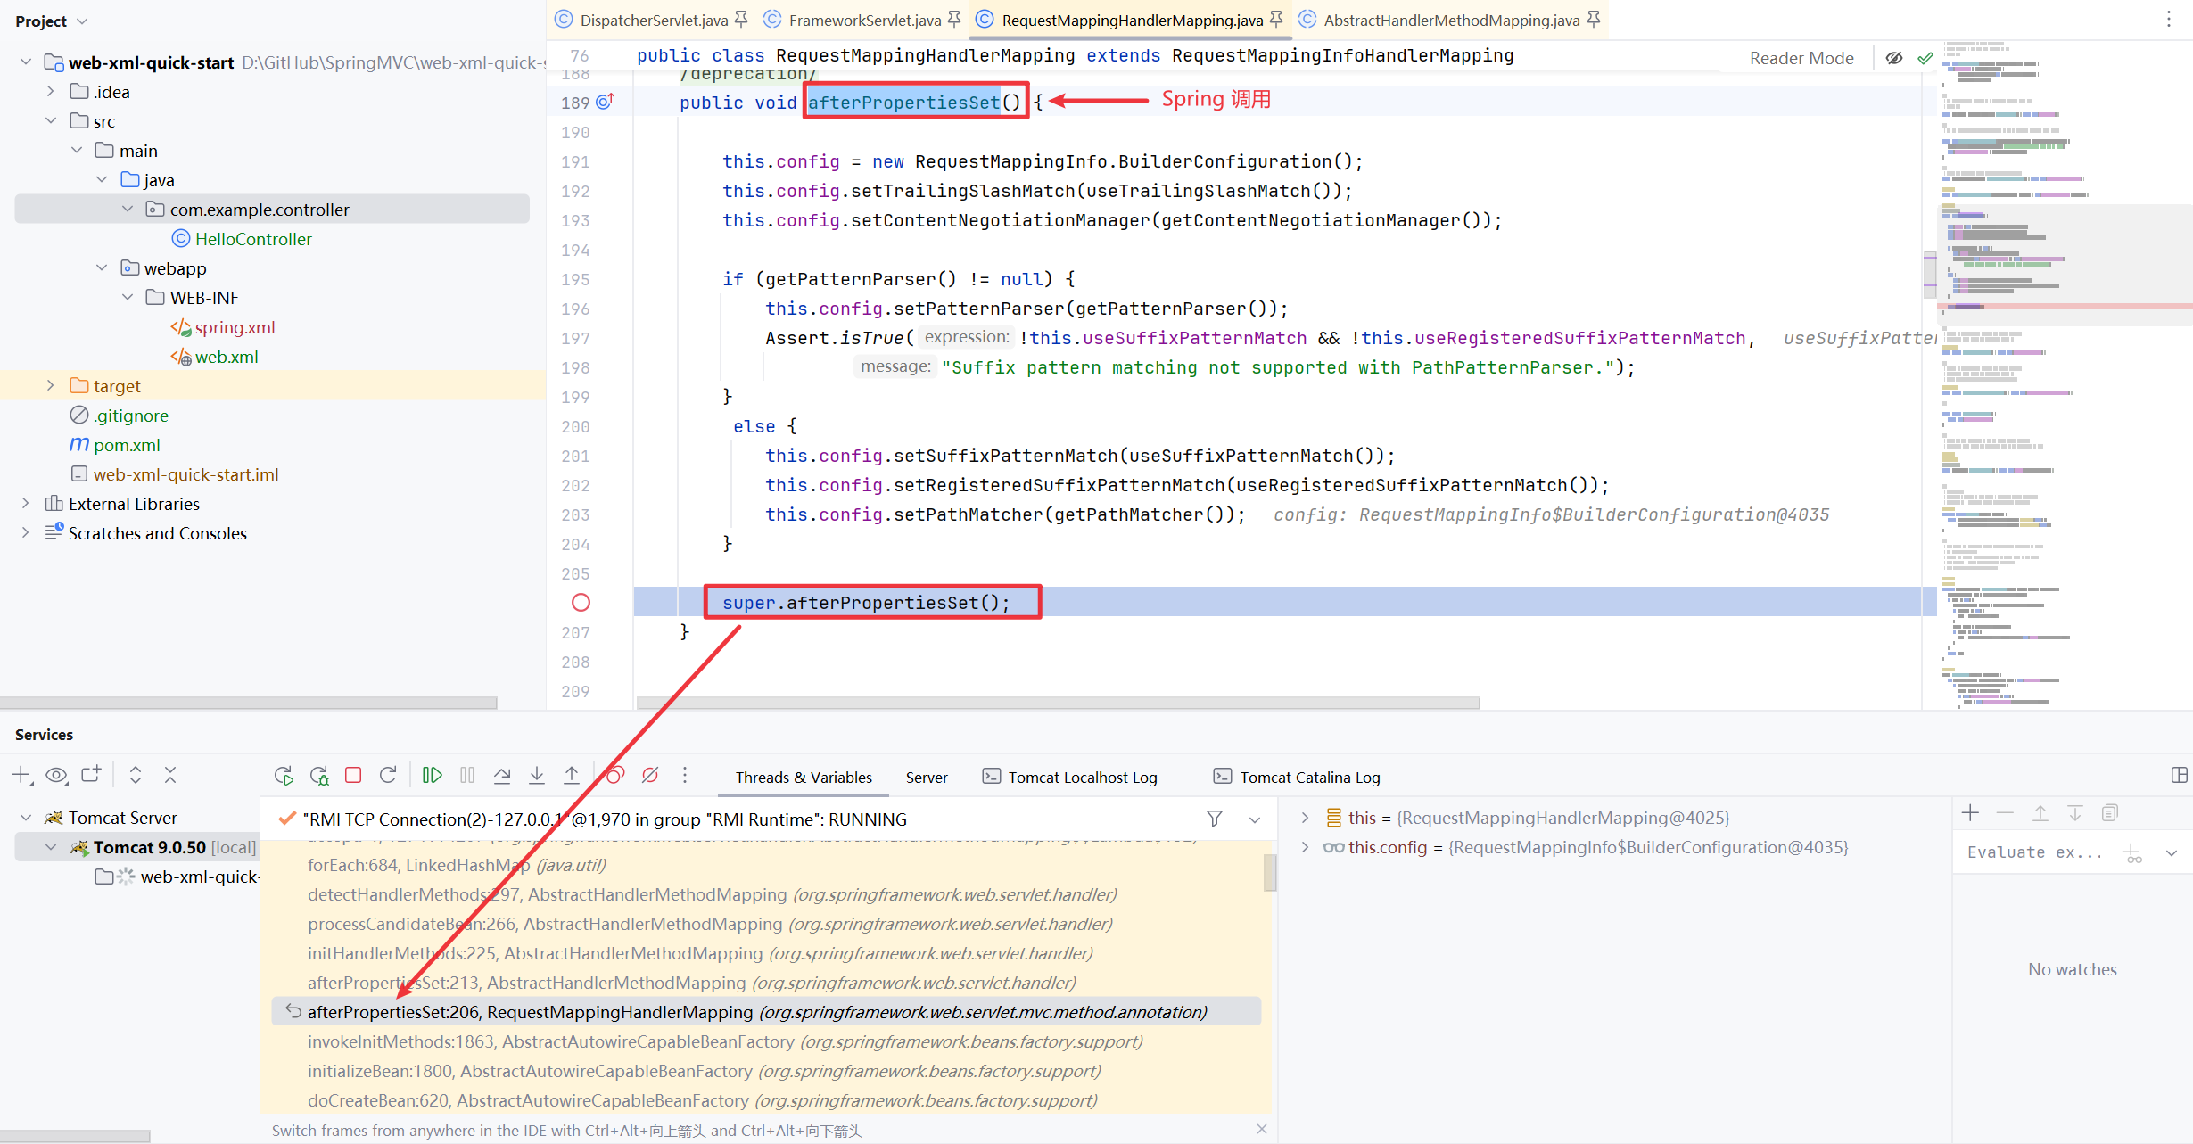Toggle the Mute Breakpoints icon

[650, 776]
